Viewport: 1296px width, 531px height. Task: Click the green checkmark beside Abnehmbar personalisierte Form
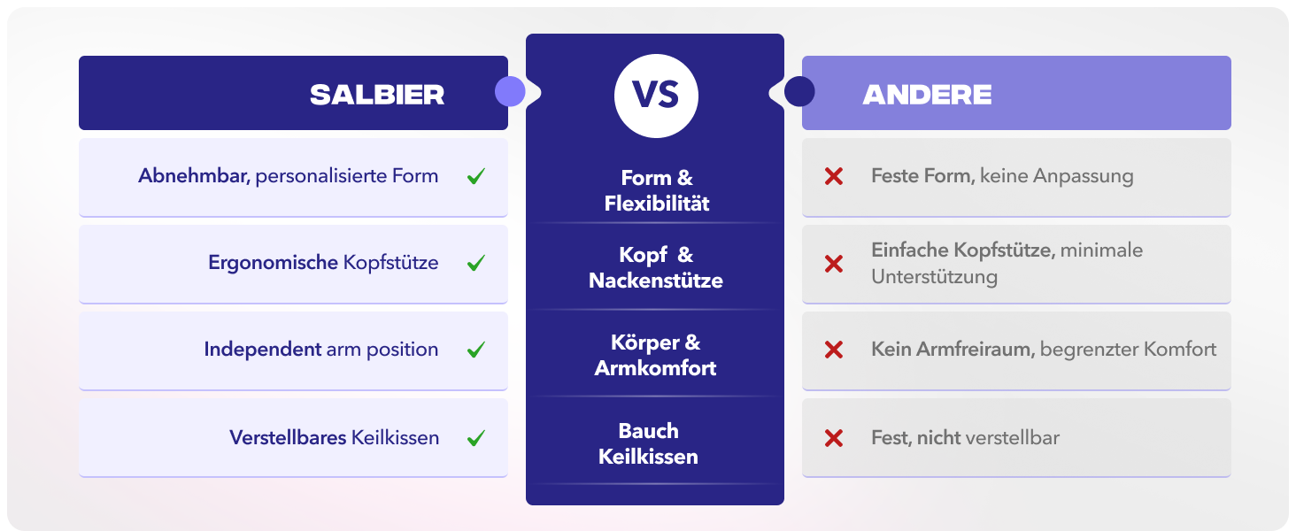475,176
